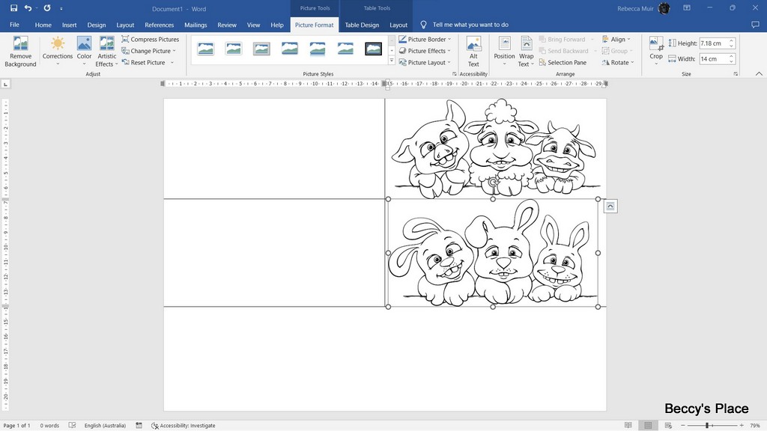Image resolution: width=767 pixels, height=431 pixels.
Task: Click the Layout Options button beside picture
Action: pos(610,207)
